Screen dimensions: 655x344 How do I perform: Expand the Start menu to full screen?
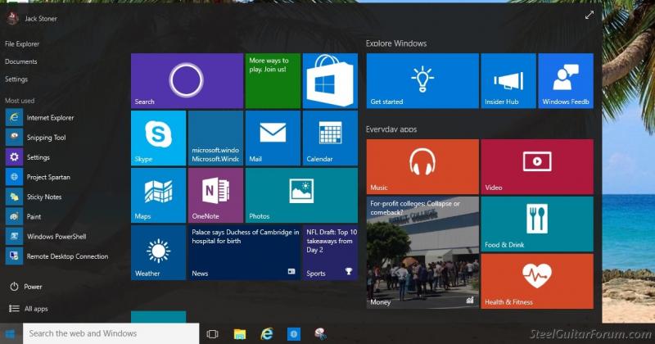click(589, 16)
